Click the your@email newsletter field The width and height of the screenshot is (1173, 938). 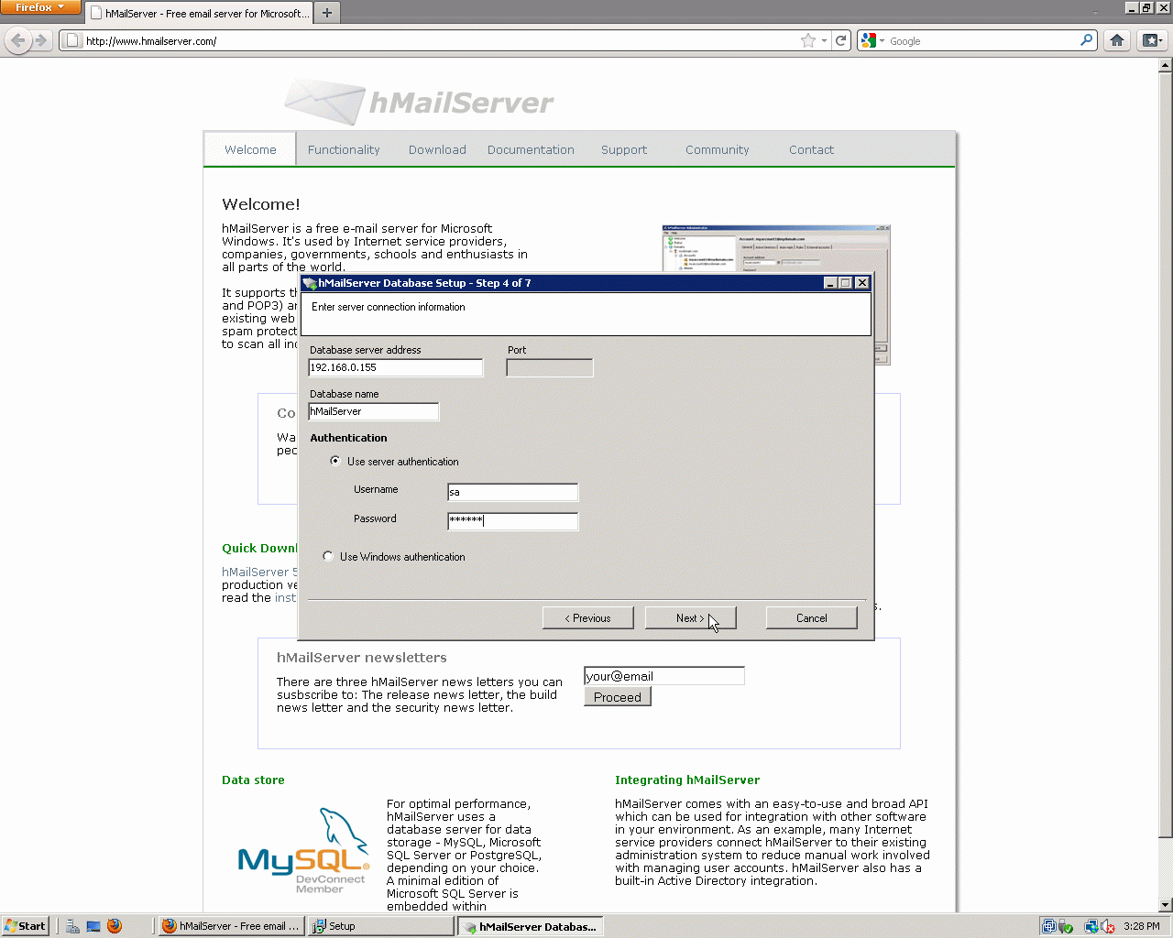(x=664, y=676)
